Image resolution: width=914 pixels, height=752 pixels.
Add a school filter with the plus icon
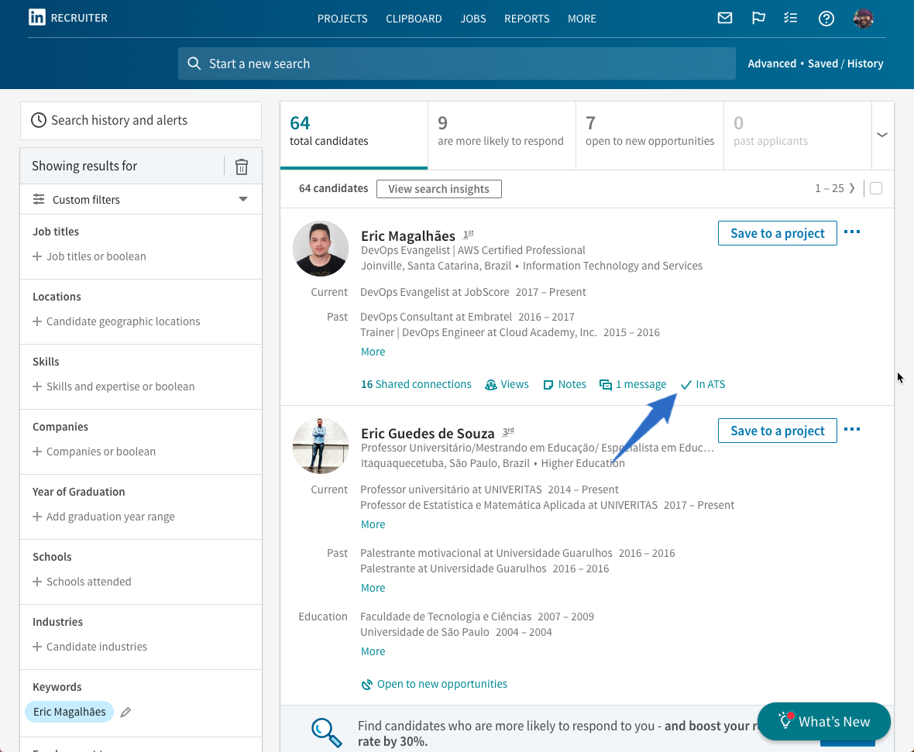pyautogui.click(x=36, y=582)
